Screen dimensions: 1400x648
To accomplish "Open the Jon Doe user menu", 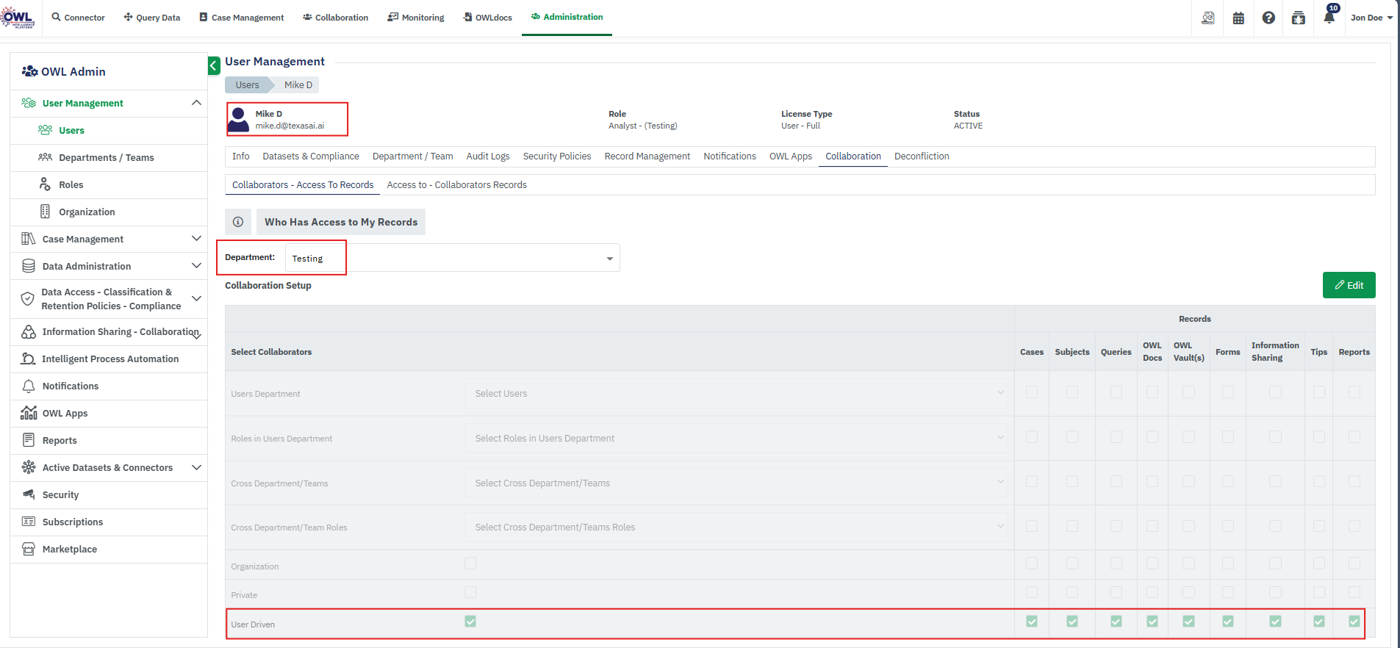I will [1371, 18].
